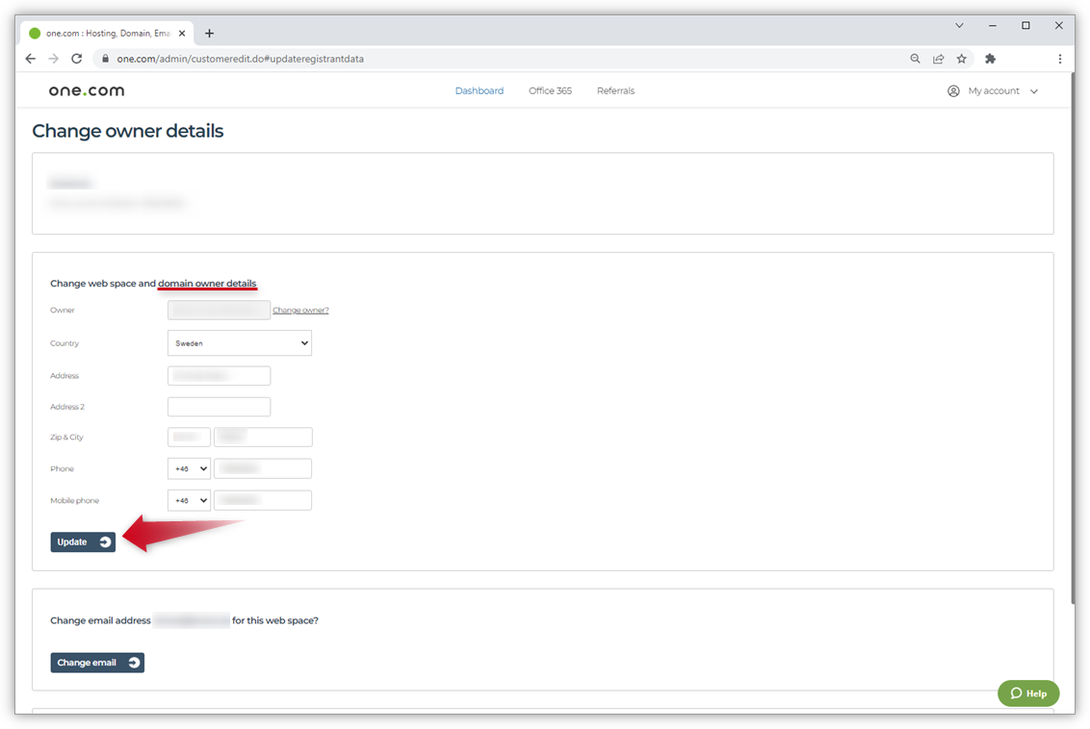Expand the My account menu chevron

(1034, 90)
